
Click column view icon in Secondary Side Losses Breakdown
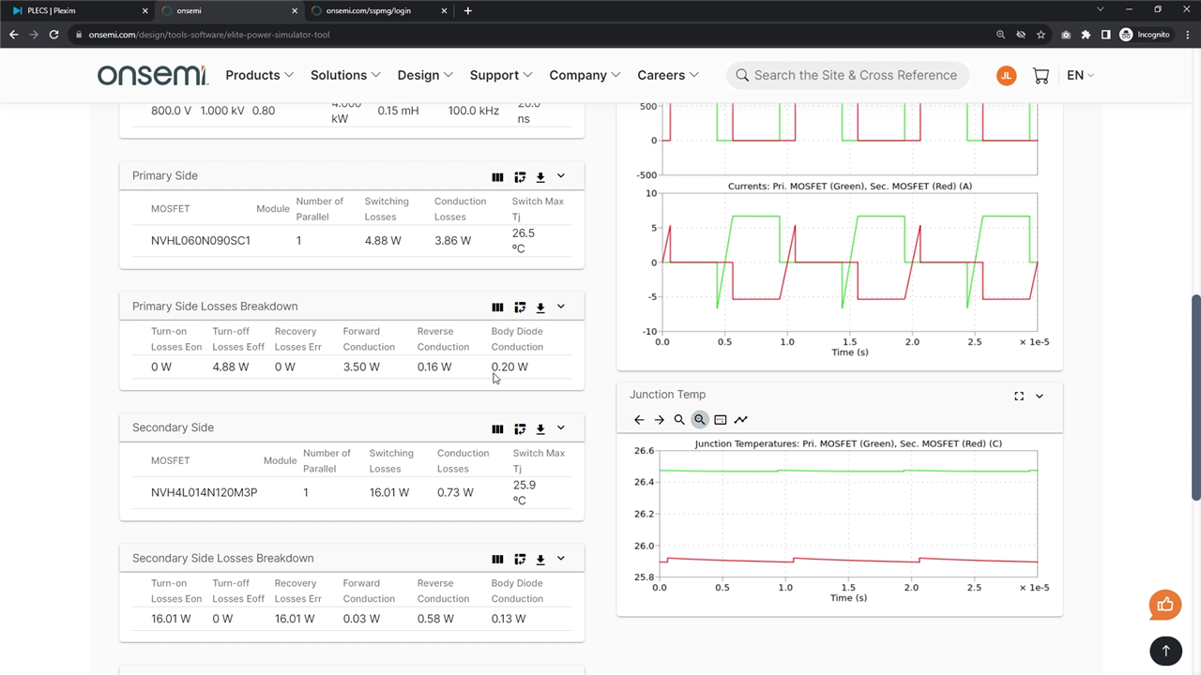click(x=497, y=559)
